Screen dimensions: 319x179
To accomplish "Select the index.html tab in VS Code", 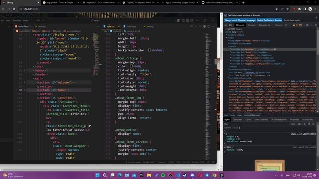I will 23,26.
